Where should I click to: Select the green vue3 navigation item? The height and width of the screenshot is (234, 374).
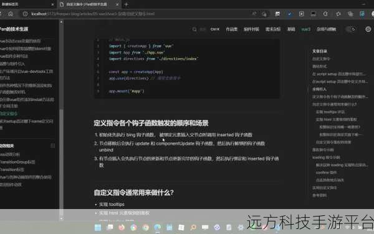point(306,29)
